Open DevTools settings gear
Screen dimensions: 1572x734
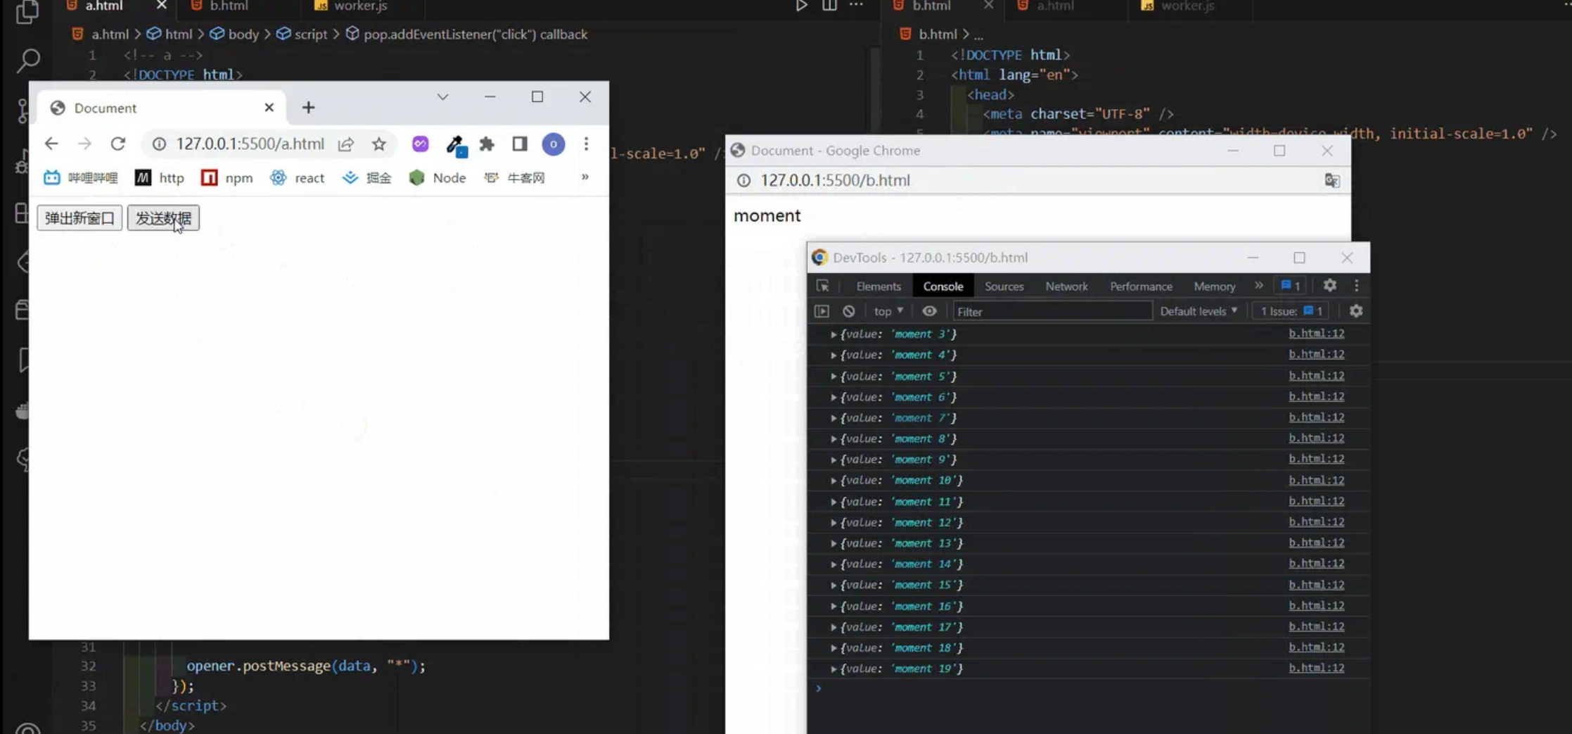pyautogui.click(x=1329, y=285)
